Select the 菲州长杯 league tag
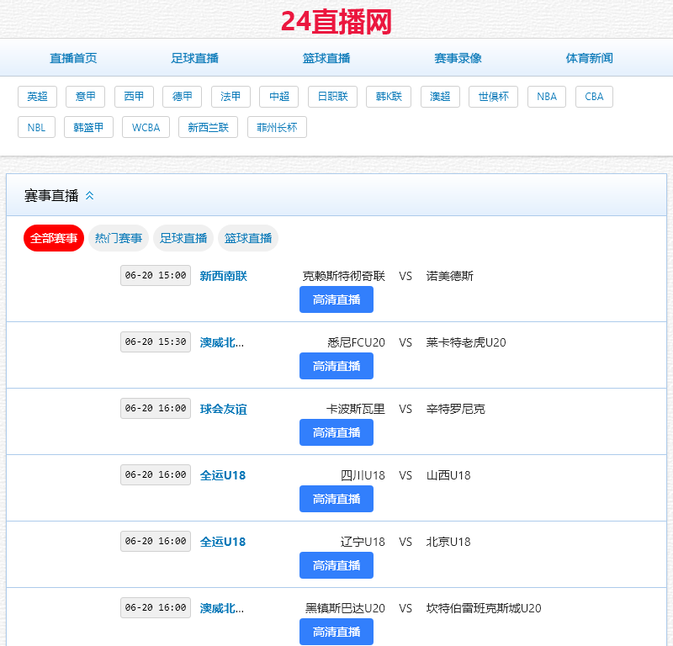The image size is (673, 646). click(x=277, y=127)
